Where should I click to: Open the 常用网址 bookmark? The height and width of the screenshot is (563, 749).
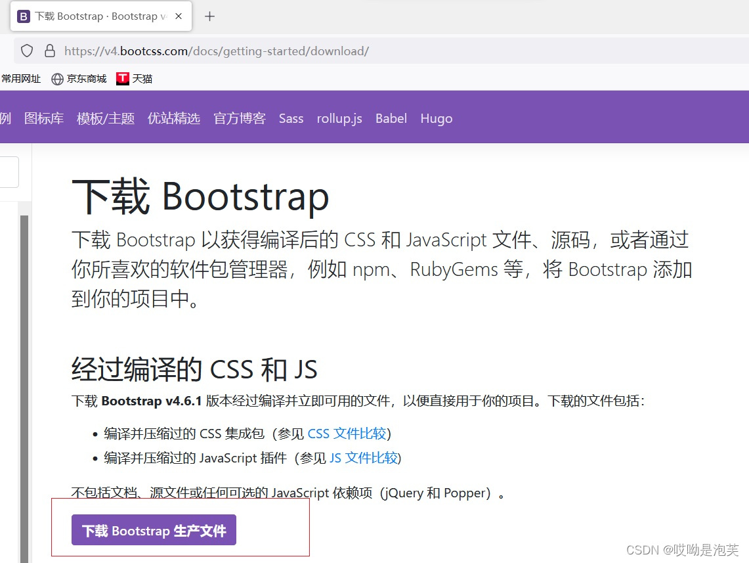pos(21,79)
